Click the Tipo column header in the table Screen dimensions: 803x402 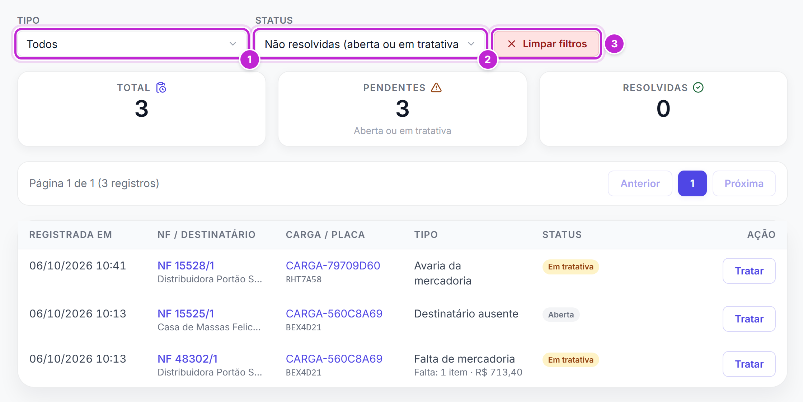point(426,235)
